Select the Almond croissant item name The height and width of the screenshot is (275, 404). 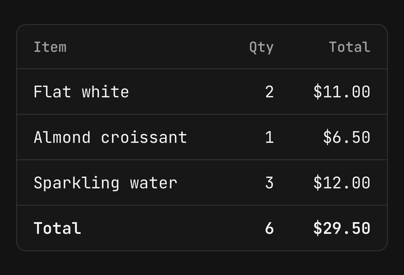coord(111,137)
